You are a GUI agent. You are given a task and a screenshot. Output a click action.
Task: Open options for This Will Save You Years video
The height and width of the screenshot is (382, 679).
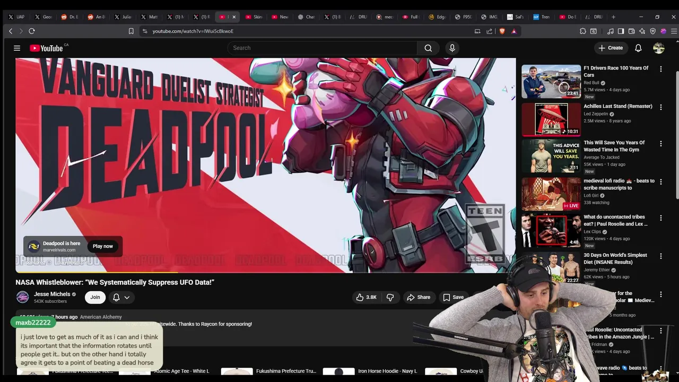pyautogui.click(x=660, y=144)
